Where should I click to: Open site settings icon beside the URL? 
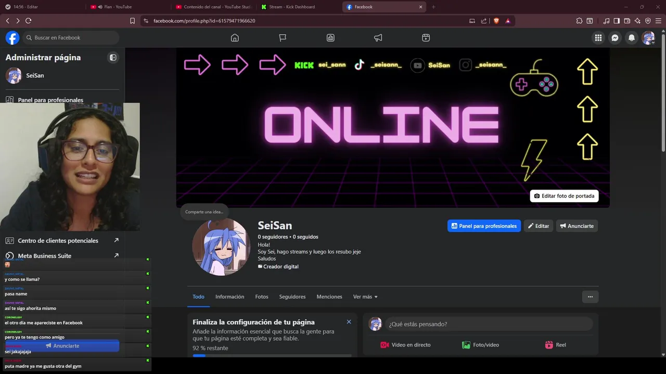click(146, 21)
